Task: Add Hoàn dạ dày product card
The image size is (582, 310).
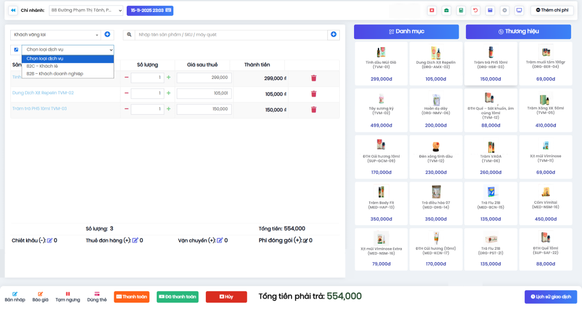Action: click(436, 110)
